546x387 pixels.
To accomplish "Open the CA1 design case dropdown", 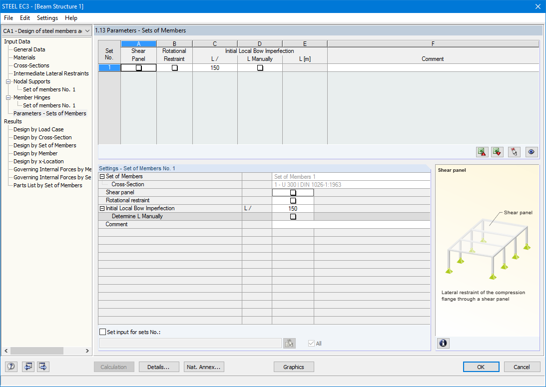I will coord(87,31).
